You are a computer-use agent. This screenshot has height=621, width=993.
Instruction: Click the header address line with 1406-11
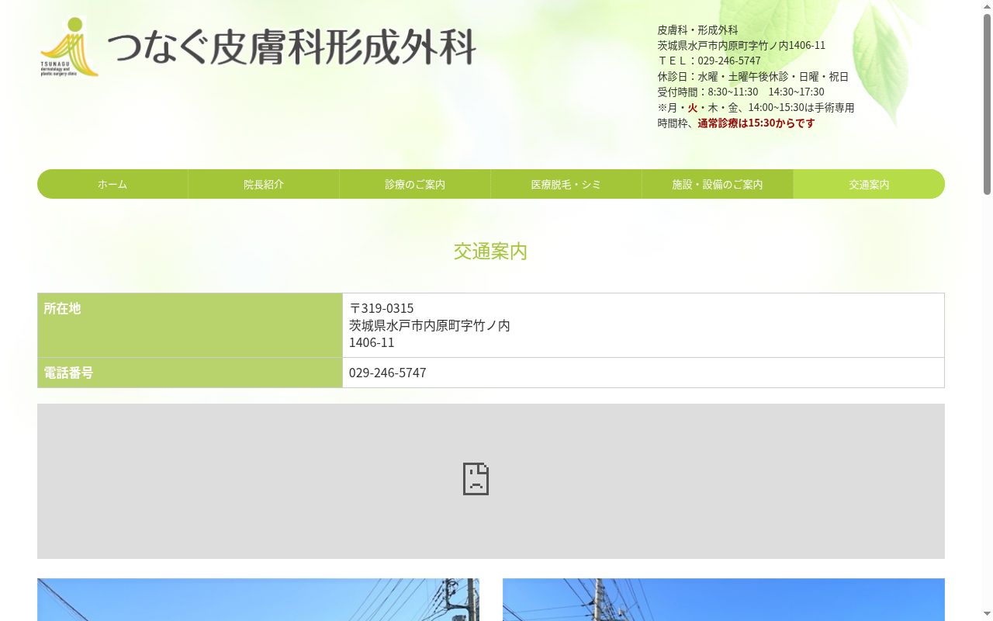tap(742, 45)
